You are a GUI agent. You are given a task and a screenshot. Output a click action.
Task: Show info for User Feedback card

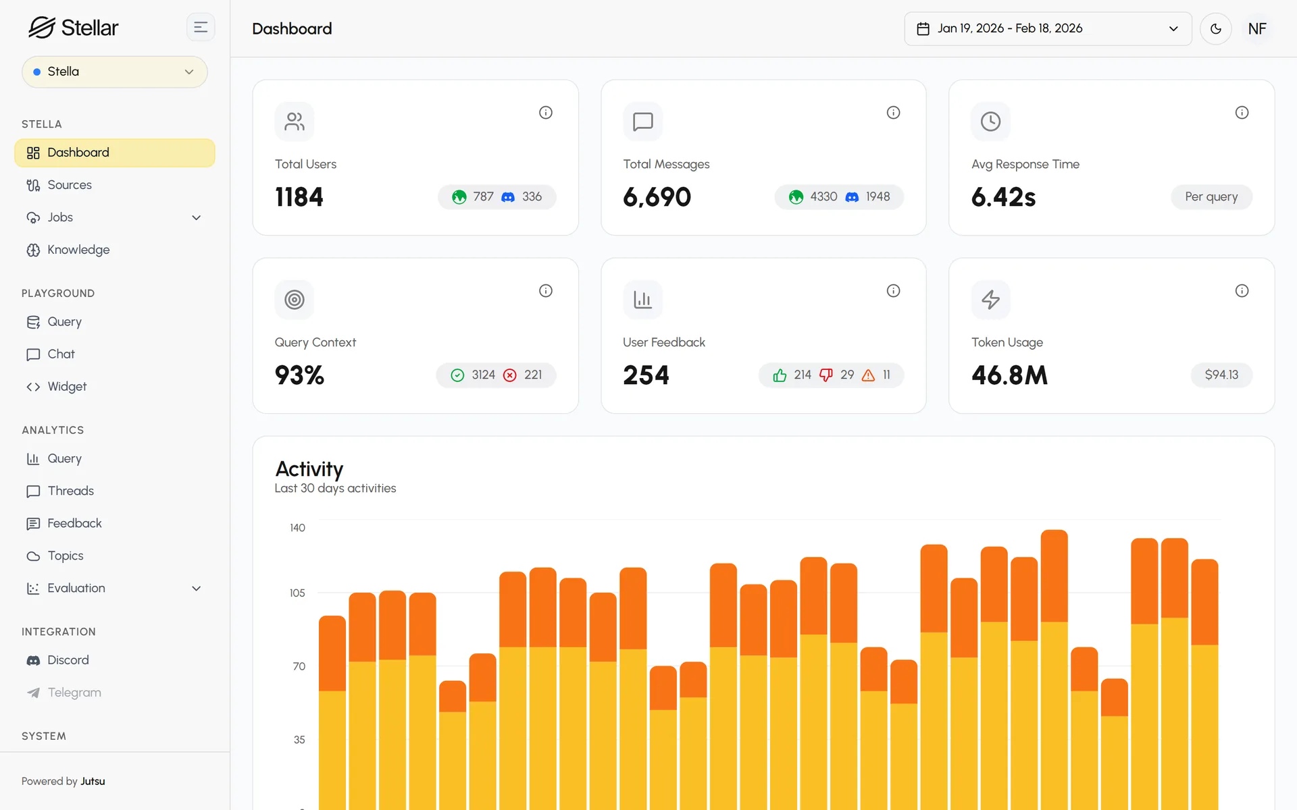coord(893,291)
